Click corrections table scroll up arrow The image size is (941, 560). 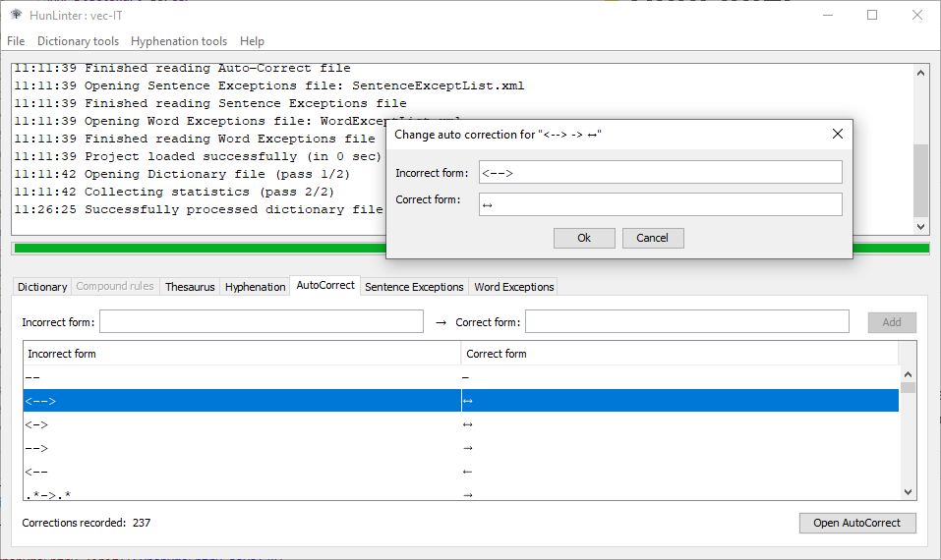pyautogui.click(x=908, y=374)
